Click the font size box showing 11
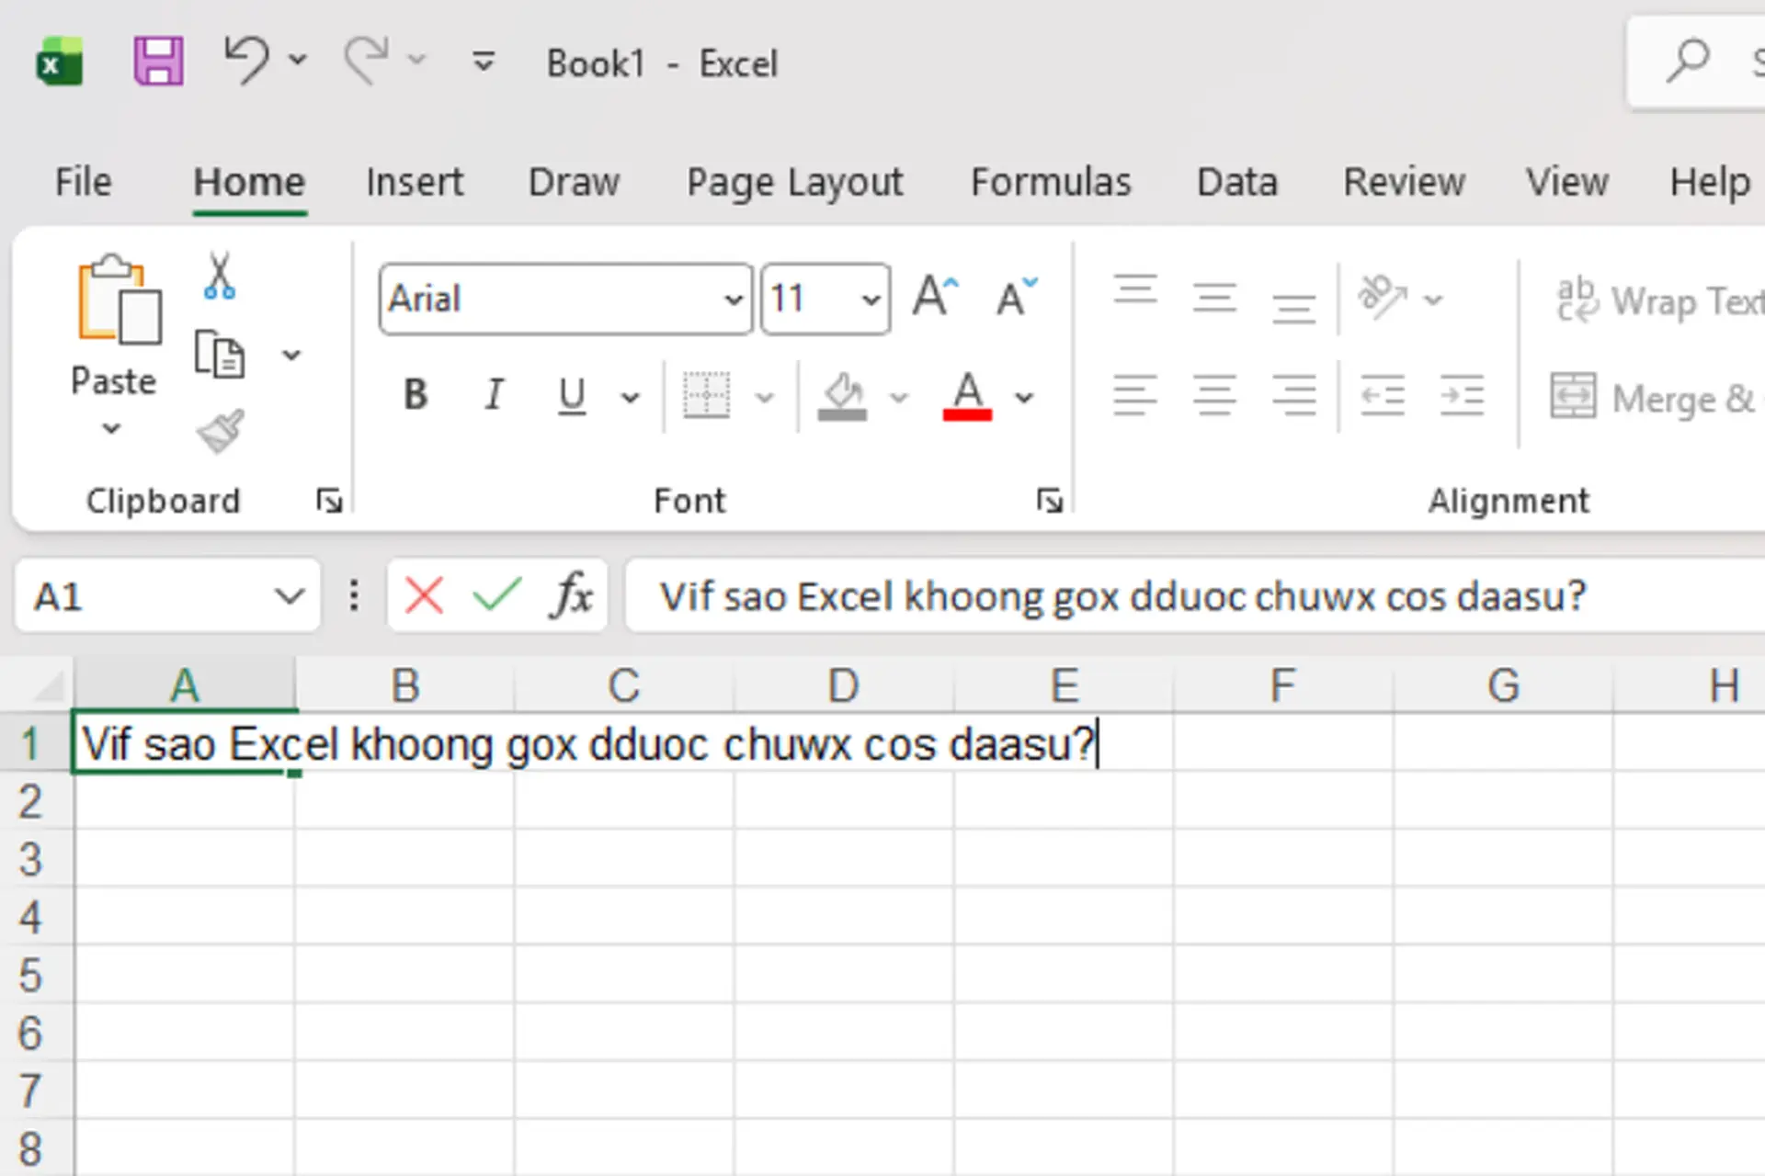Screen dimensions: 1765x1176 (x=809, y=300)
